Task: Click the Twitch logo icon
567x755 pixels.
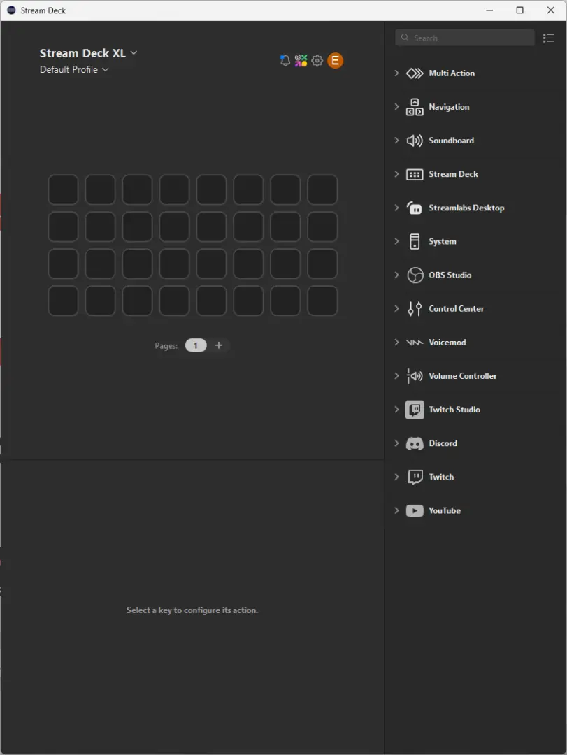Action: (x=415, y=477)
